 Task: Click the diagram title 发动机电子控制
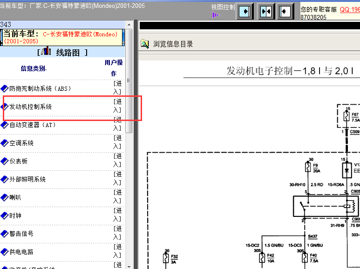(x=290, y=71)
